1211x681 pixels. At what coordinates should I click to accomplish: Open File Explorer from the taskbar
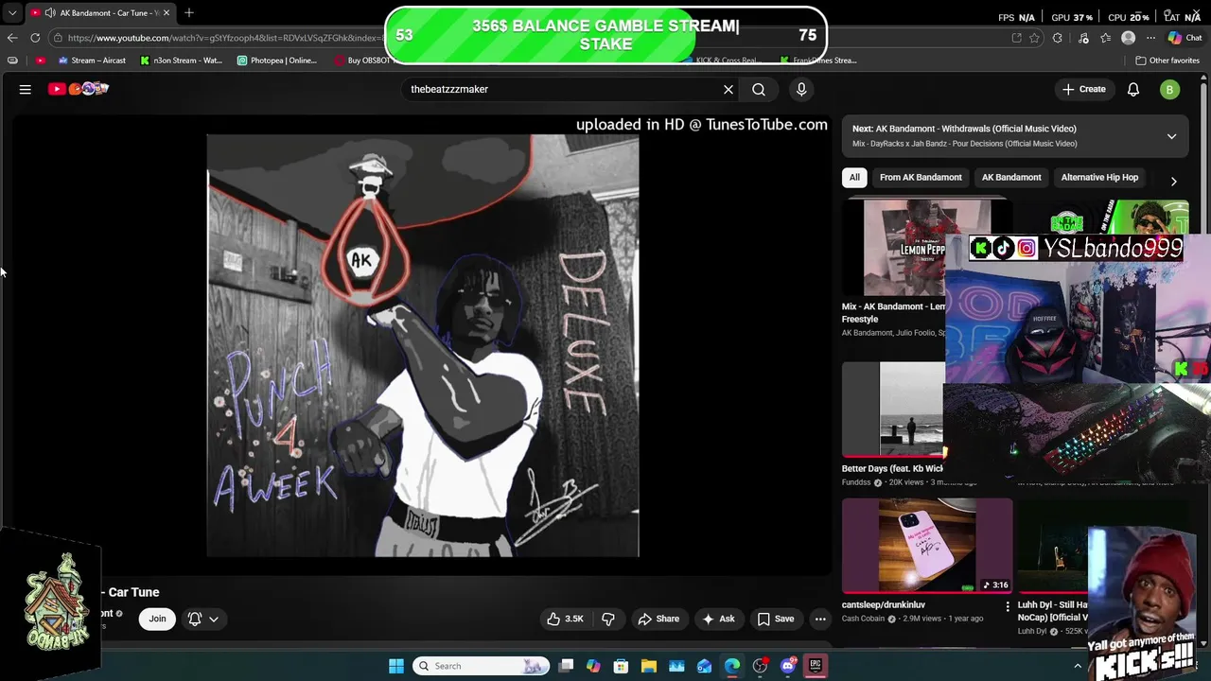tap(649, 666)
